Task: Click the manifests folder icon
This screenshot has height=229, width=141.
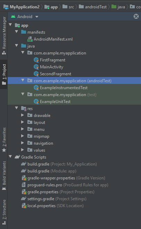Action: (x=24, y=32)
